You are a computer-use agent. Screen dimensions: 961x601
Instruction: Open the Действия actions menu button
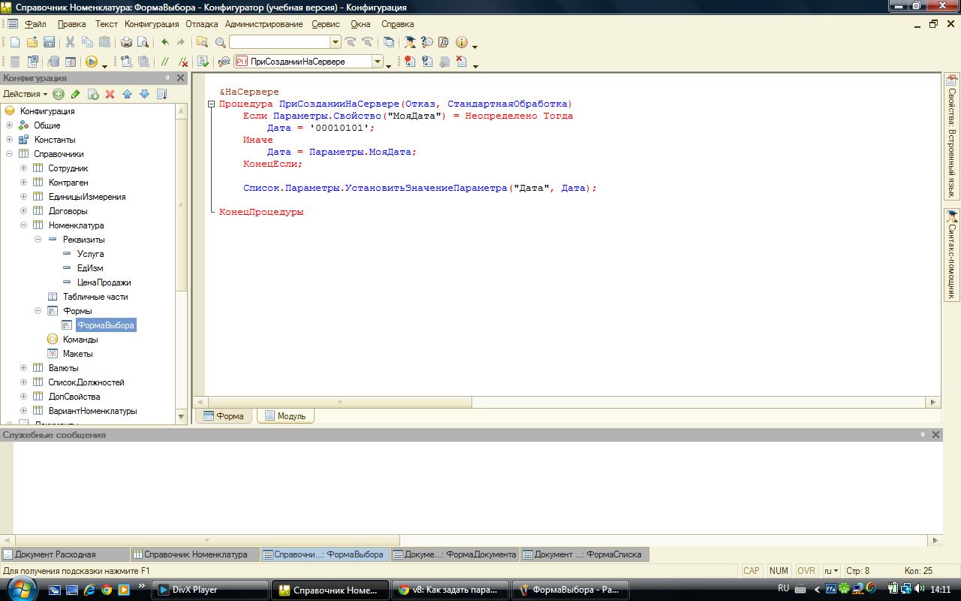pos(25,94)
